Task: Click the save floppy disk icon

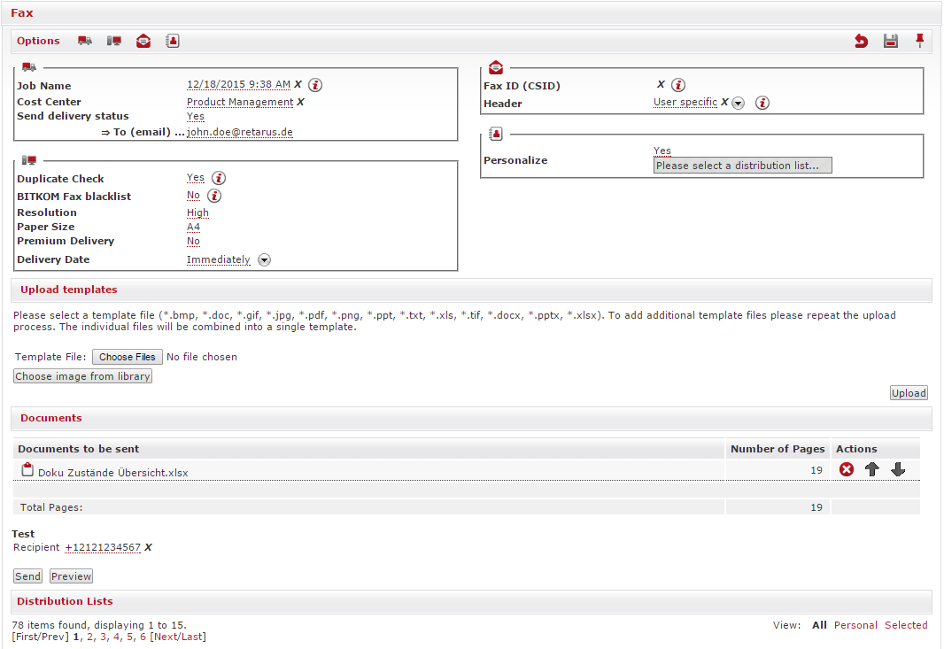Action: (891, 41)
